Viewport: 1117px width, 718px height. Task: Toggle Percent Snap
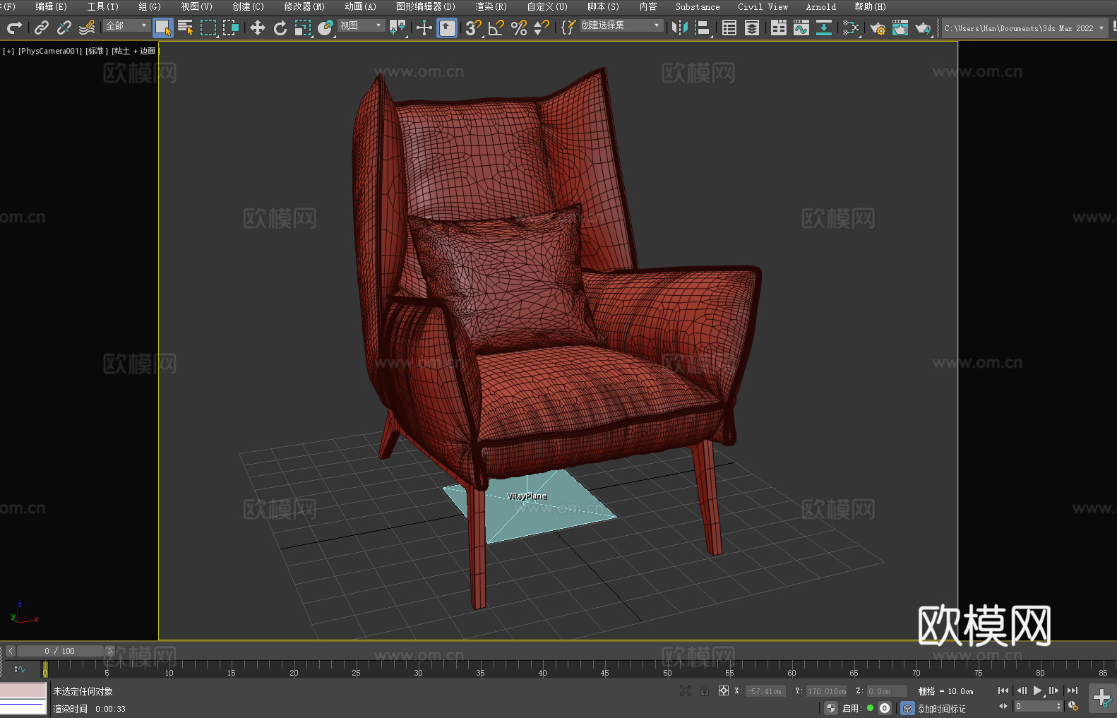[x=519, y=28]
